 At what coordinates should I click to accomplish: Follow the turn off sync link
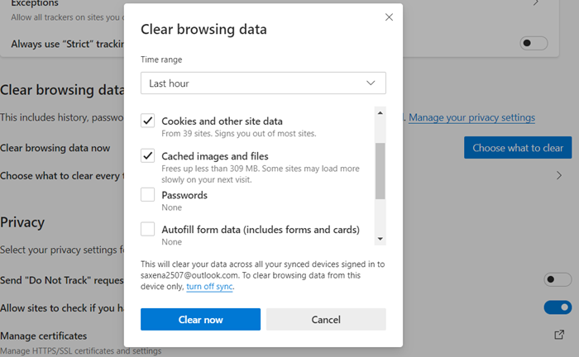tap(209, 287)
